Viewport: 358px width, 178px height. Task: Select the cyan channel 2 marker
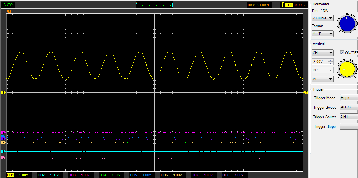pos(3,151)
